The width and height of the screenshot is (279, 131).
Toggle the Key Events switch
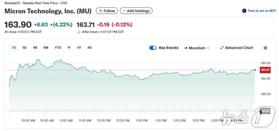[x=153, y=48]
